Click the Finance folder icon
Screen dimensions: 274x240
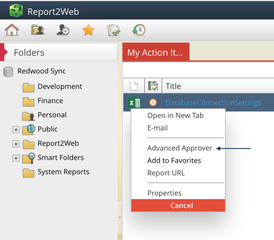[28, 102]
